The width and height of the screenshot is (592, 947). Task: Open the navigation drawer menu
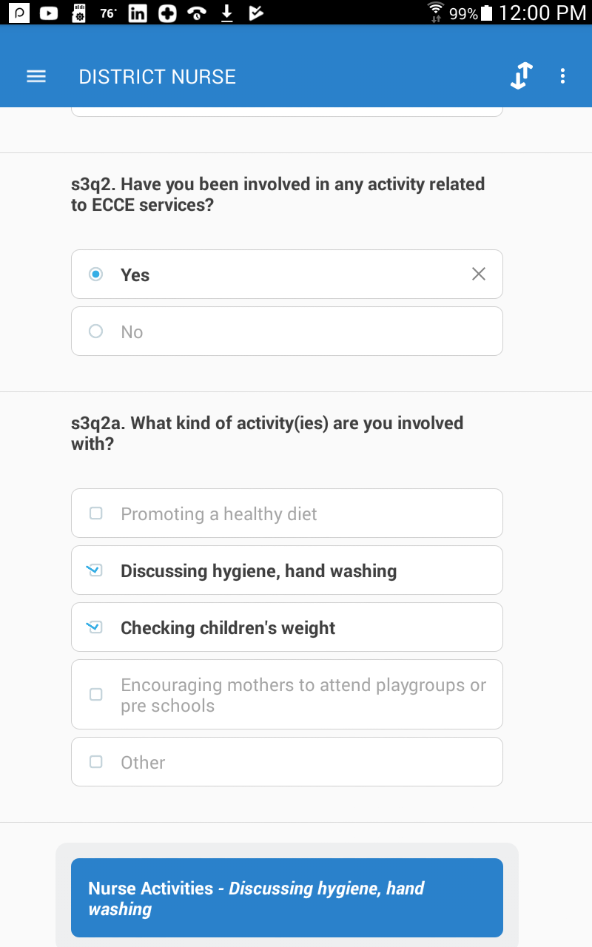pyautogui.click(x=36, y=75)
